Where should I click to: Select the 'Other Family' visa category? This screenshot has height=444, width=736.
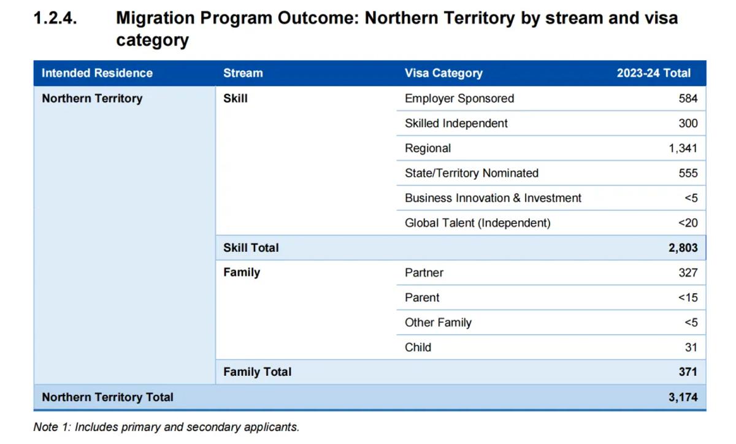(438, 323)
